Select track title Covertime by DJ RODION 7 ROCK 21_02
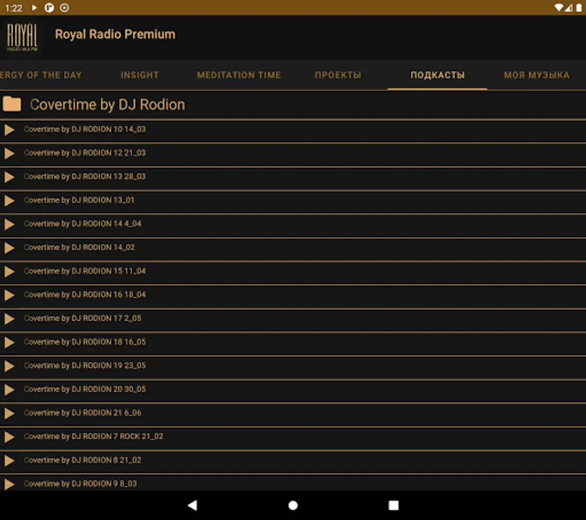586x520 pixels. click(x=94, y=436)
